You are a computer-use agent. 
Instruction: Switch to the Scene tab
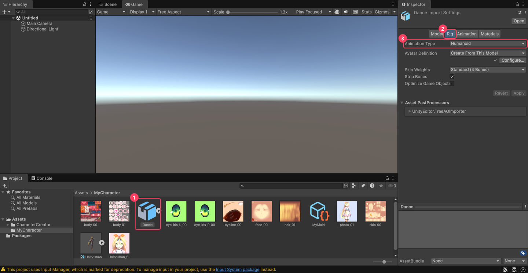pyautogui.click(x=108, y=4)
